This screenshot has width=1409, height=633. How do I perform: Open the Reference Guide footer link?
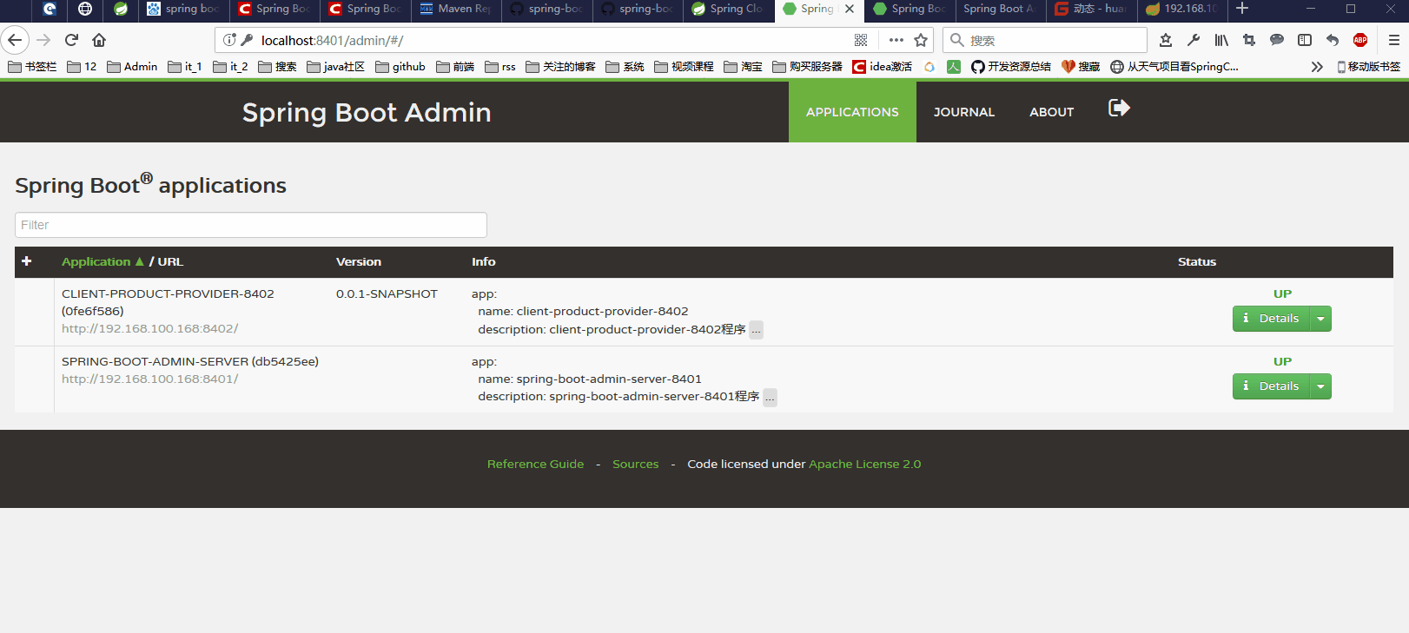535,465
